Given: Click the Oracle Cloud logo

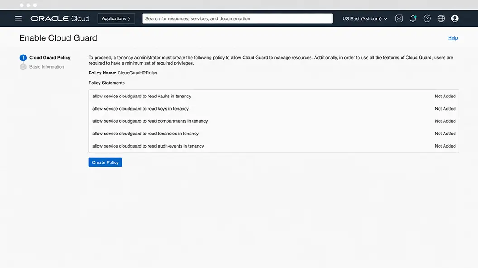Looking at the screenshot, I should [60, 18].
